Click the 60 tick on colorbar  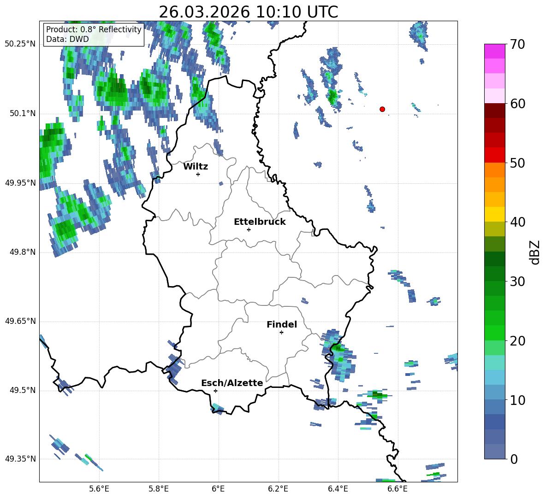click(x=517, y=104)
